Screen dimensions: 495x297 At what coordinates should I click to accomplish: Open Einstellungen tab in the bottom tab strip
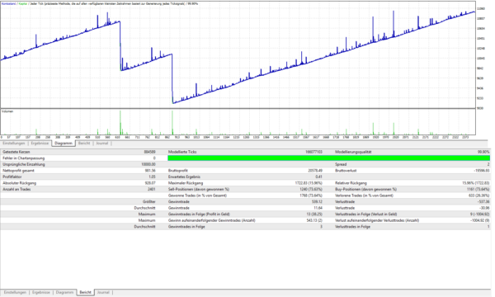point(15,293)
